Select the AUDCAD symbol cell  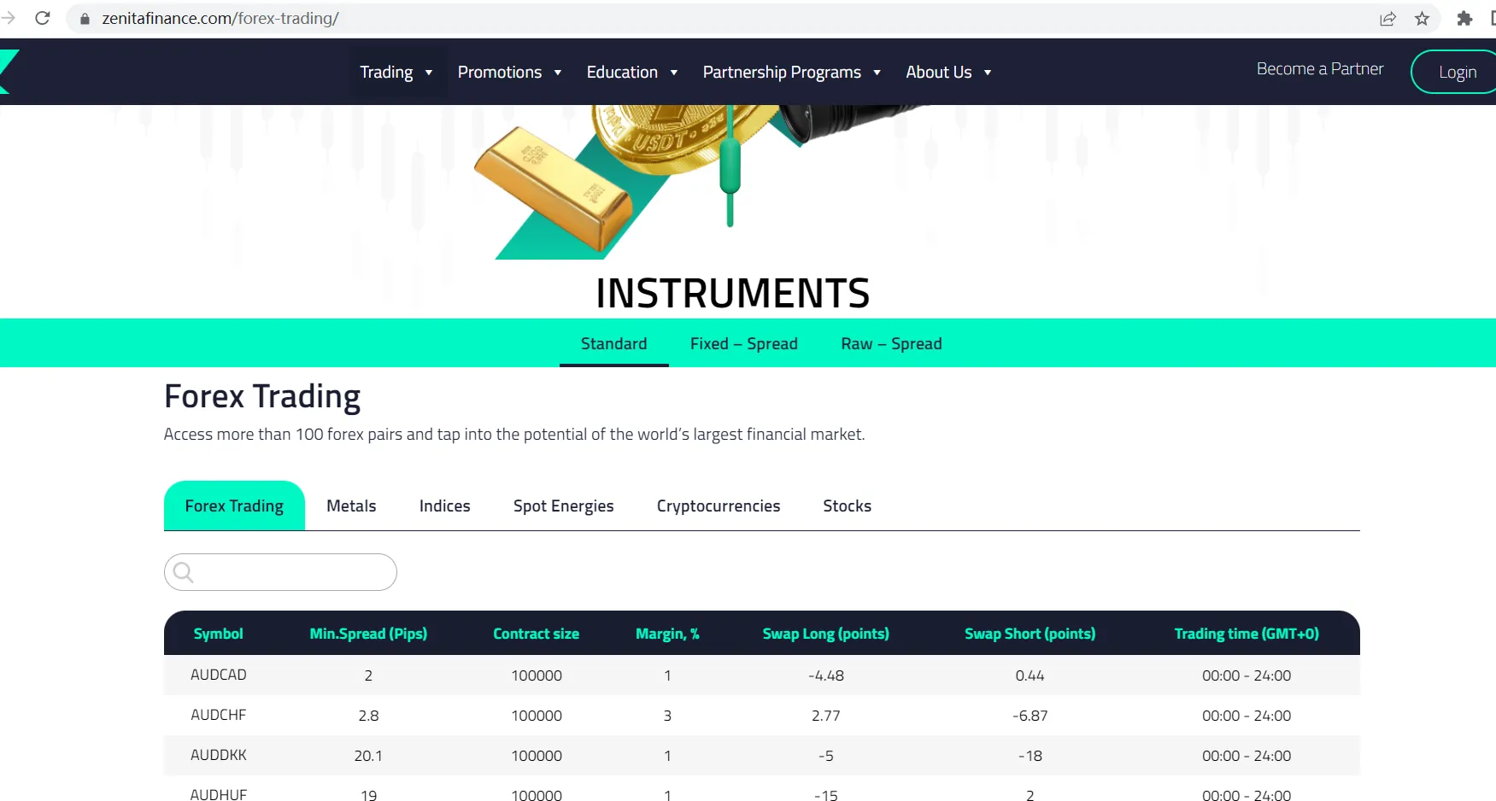219,675
